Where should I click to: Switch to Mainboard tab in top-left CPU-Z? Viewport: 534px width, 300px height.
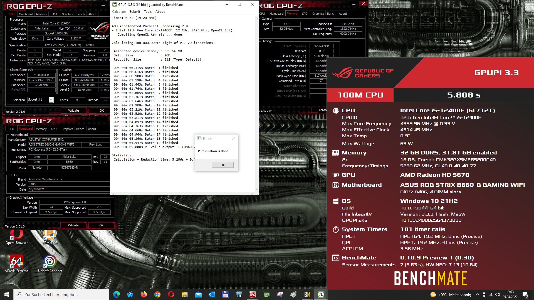26,14
